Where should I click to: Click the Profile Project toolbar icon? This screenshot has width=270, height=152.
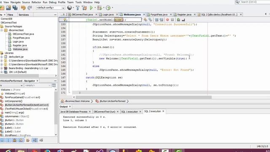coord(108,8)
